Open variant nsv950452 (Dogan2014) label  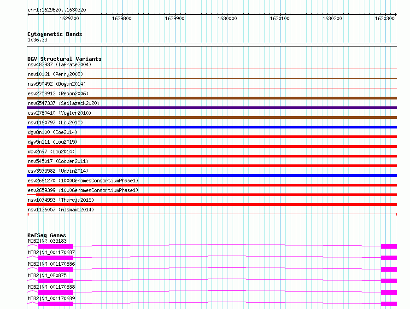(57, 84)
